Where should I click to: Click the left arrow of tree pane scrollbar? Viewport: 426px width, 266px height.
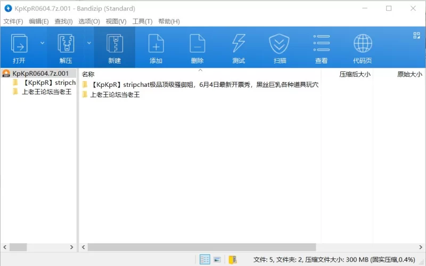[x=5, y=247]
